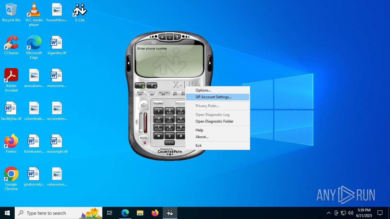Click the X-Lite taskbar button
The image size is (390, 219).
pyautogui.click(x=170, y=213)
